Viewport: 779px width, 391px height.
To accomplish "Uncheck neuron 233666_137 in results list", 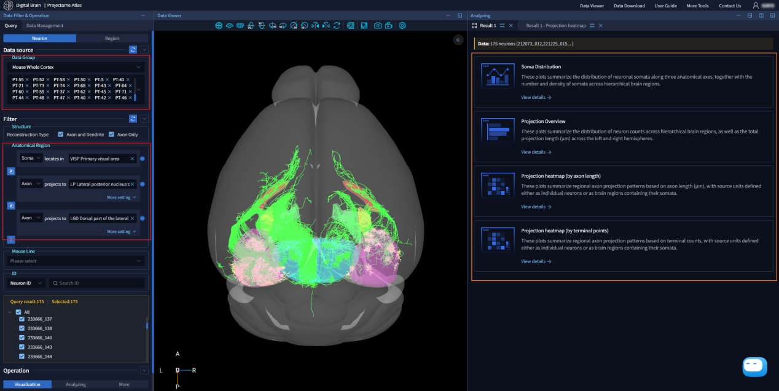I will 22,319.
